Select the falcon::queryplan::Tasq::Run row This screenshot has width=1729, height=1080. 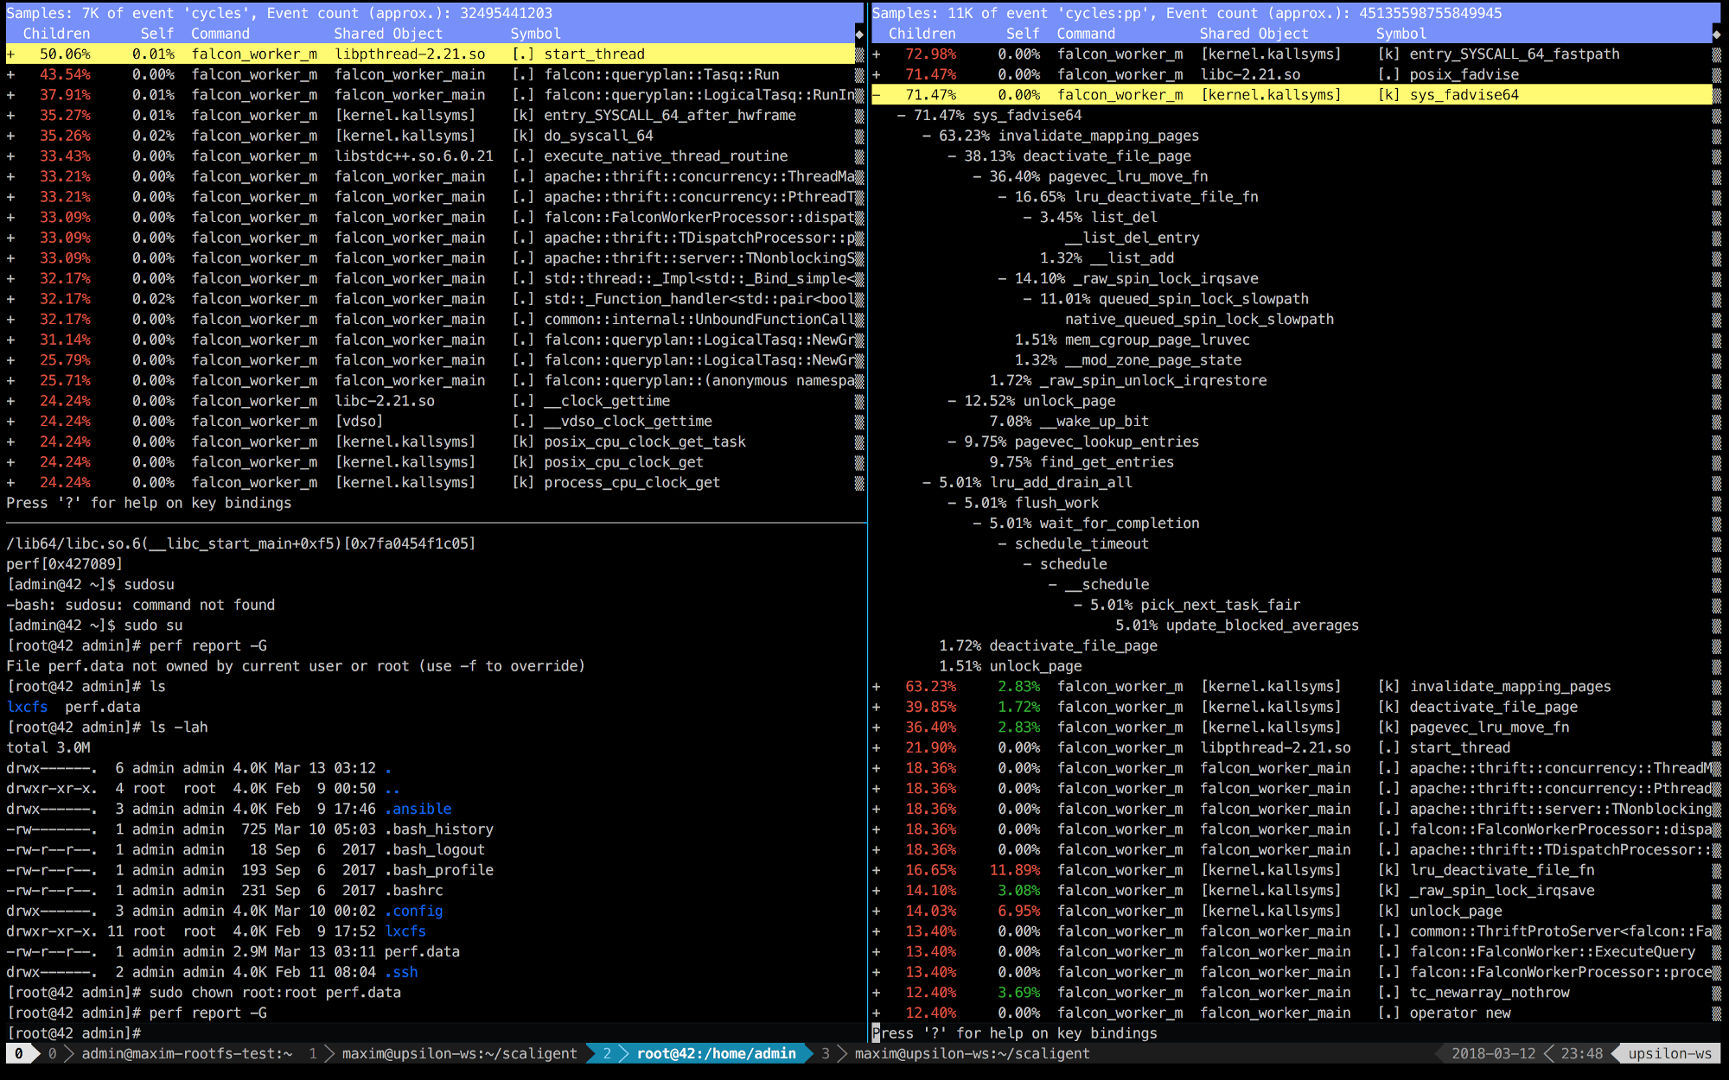click(x=660, y=75)
